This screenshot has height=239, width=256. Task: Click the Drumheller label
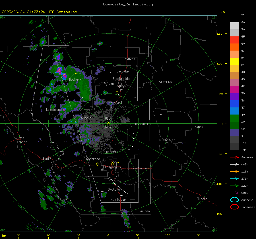click(167, 140)
